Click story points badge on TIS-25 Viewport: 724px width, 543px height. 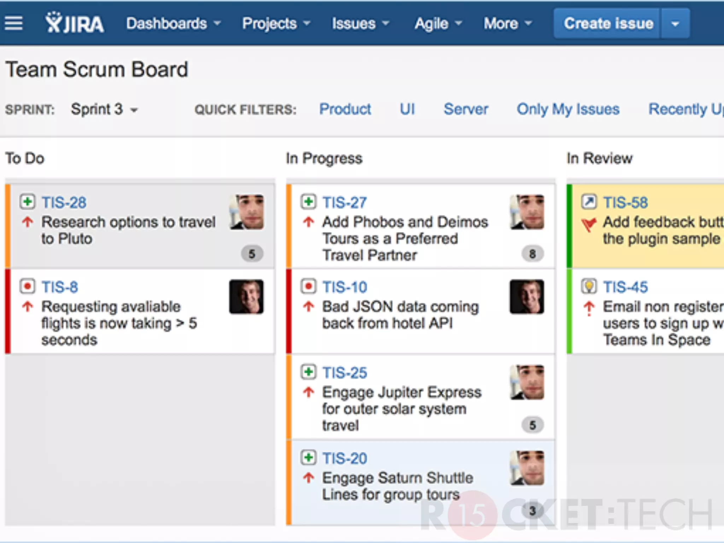[532, 425]
